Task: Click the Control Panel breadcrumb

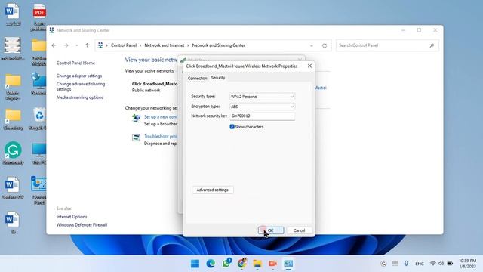Action: point(124,45)
